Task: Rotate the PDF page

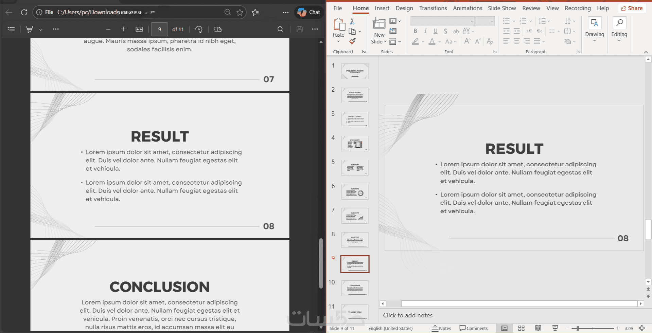Action: (199, 30)
